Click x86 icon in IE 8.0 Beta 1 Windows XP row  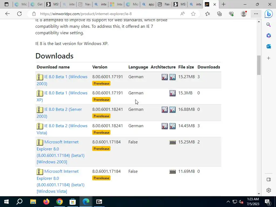click(172, 93)
